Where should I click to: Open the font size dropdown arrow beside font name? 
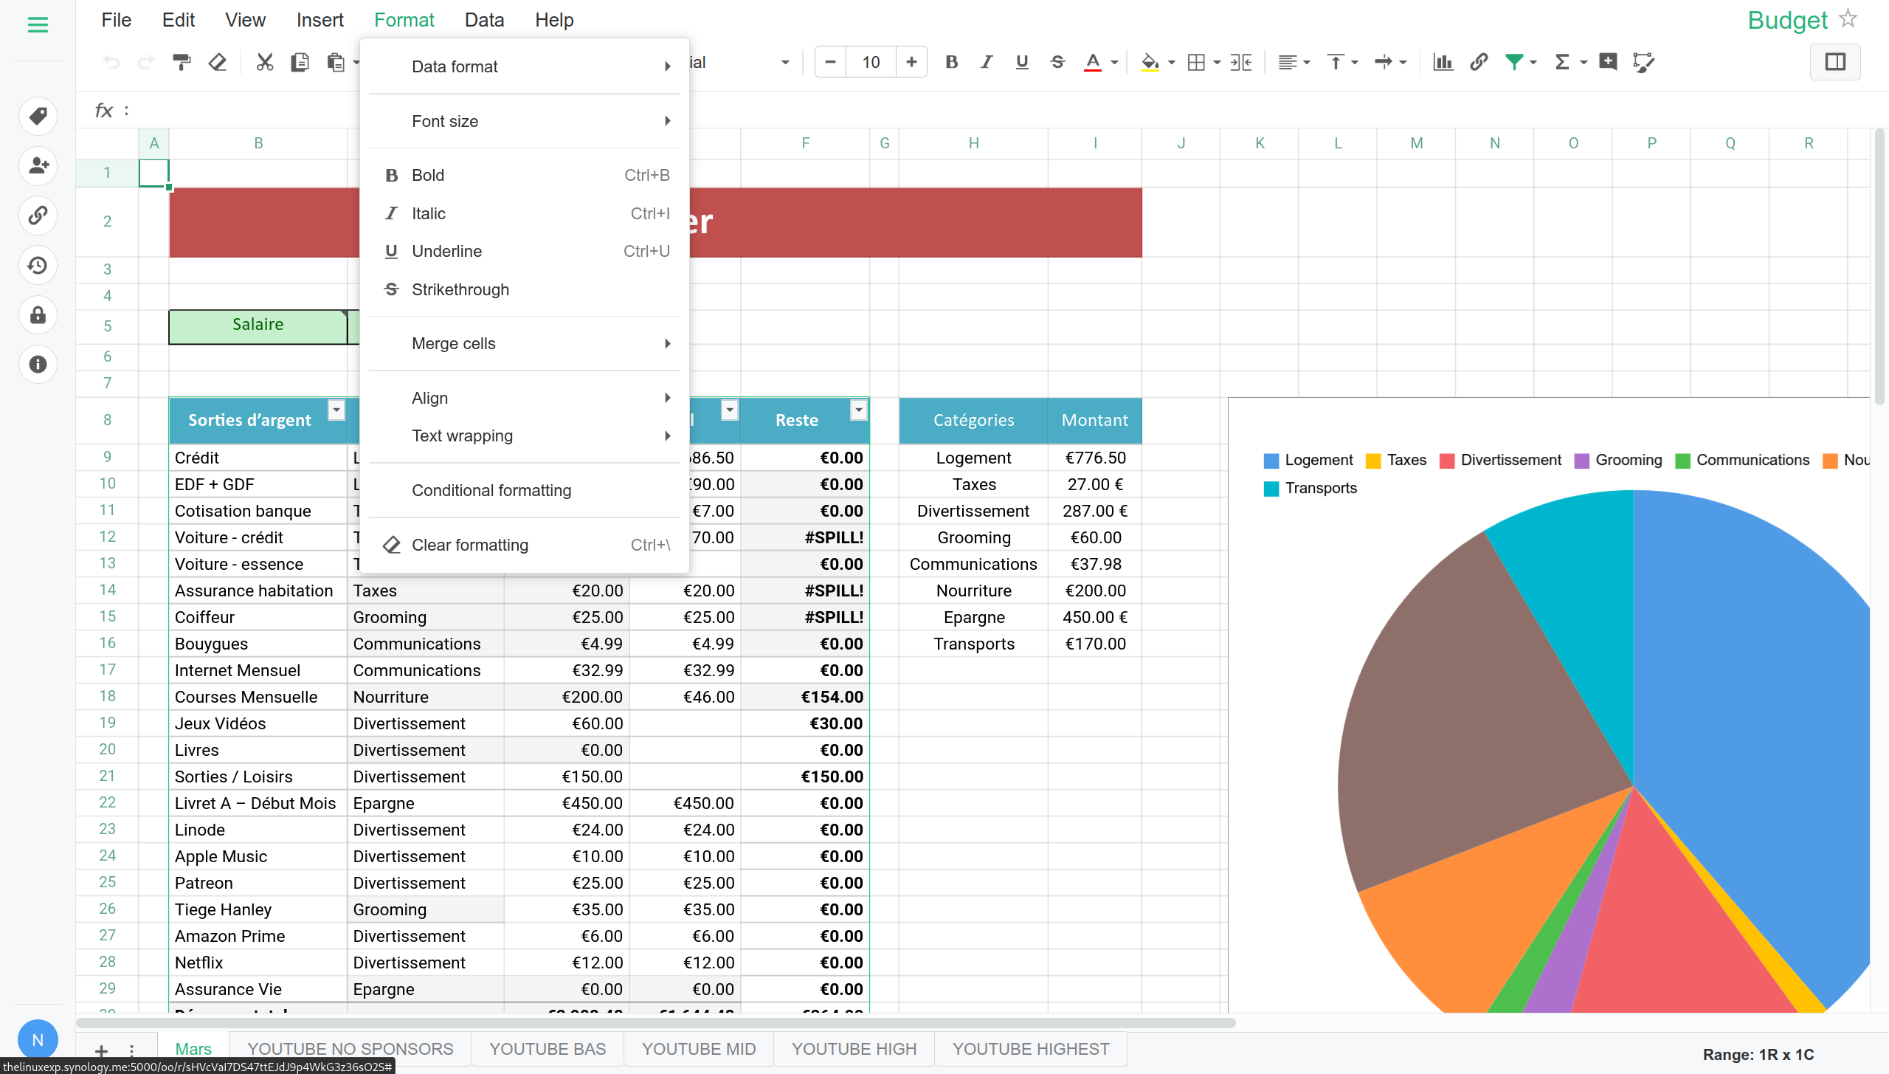tap(785, 63)
